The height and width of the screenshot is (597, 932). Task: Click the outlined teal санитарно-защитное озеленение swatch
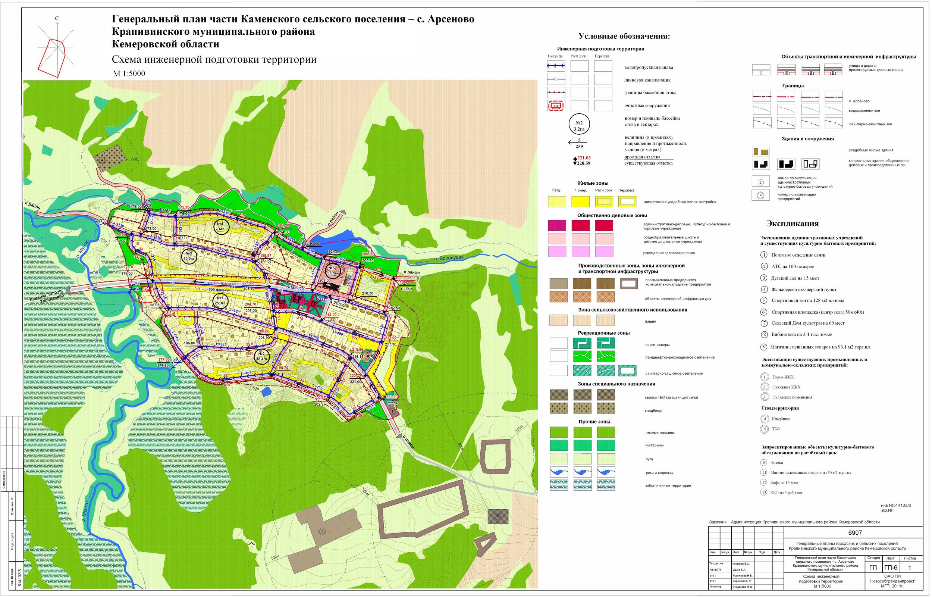pos(628,371)
